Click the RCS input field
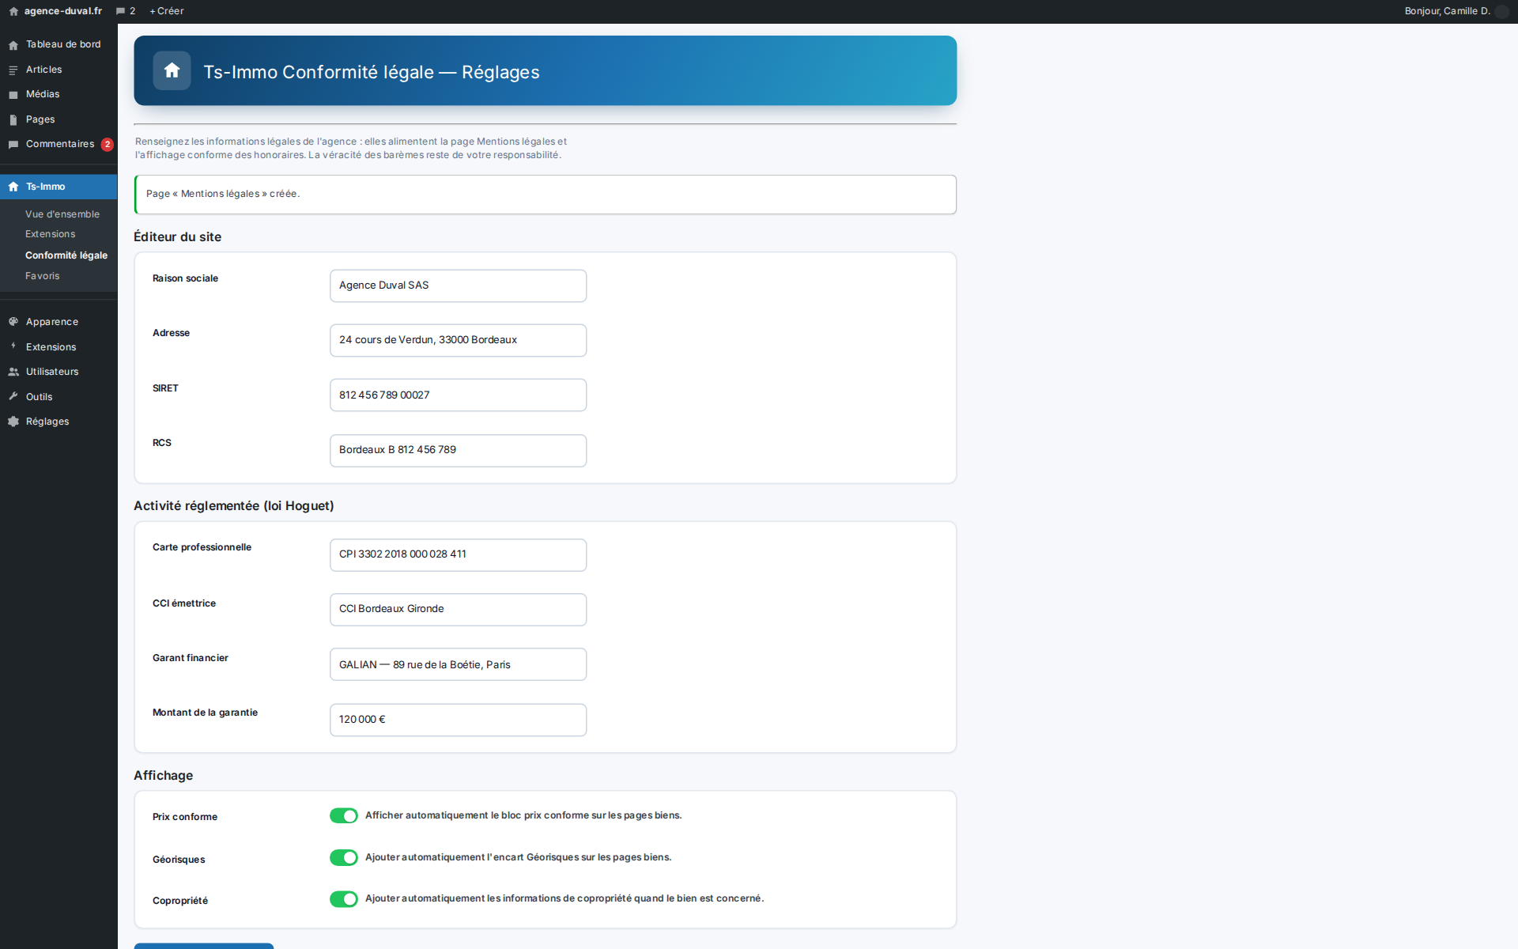 coord(458,450)
